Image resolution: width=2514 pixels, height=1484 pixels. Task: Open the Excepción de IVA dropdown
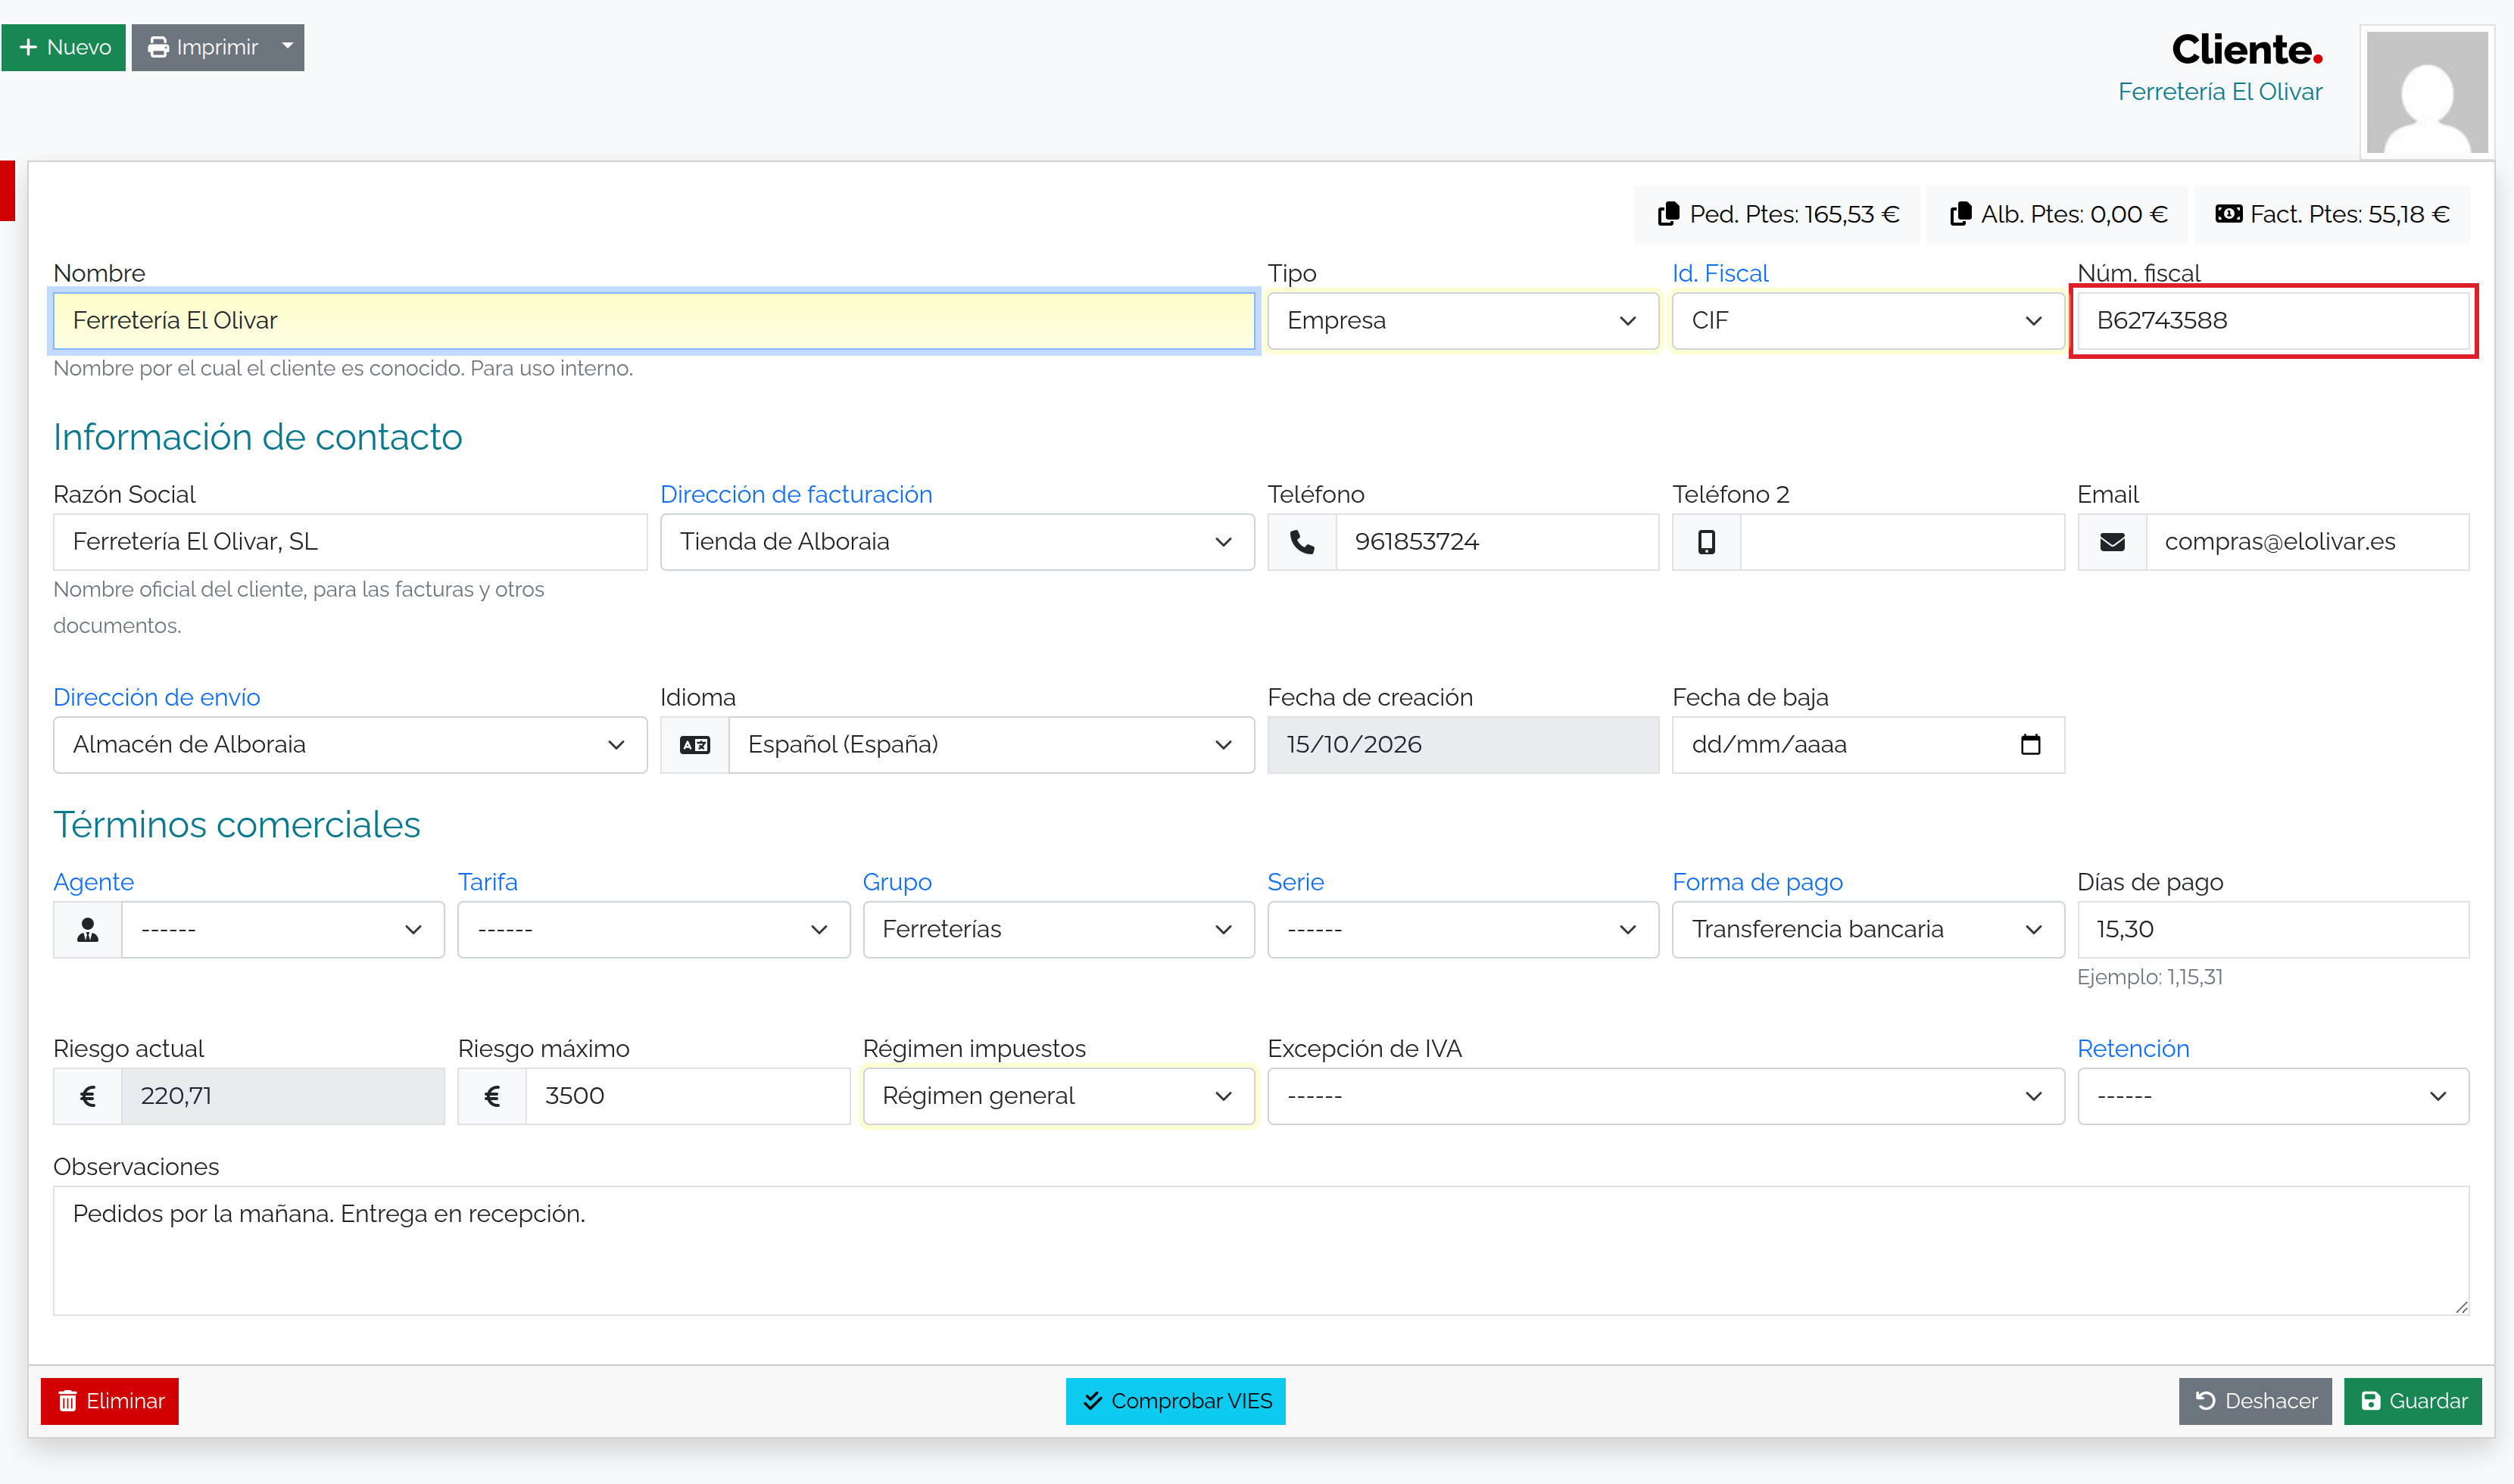[x=1665, y=1096]
